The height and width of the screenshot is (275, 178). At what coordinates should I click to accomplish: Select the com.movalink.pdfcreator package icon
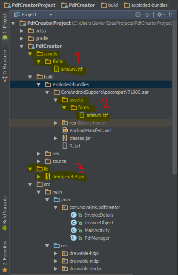[65, 207]
